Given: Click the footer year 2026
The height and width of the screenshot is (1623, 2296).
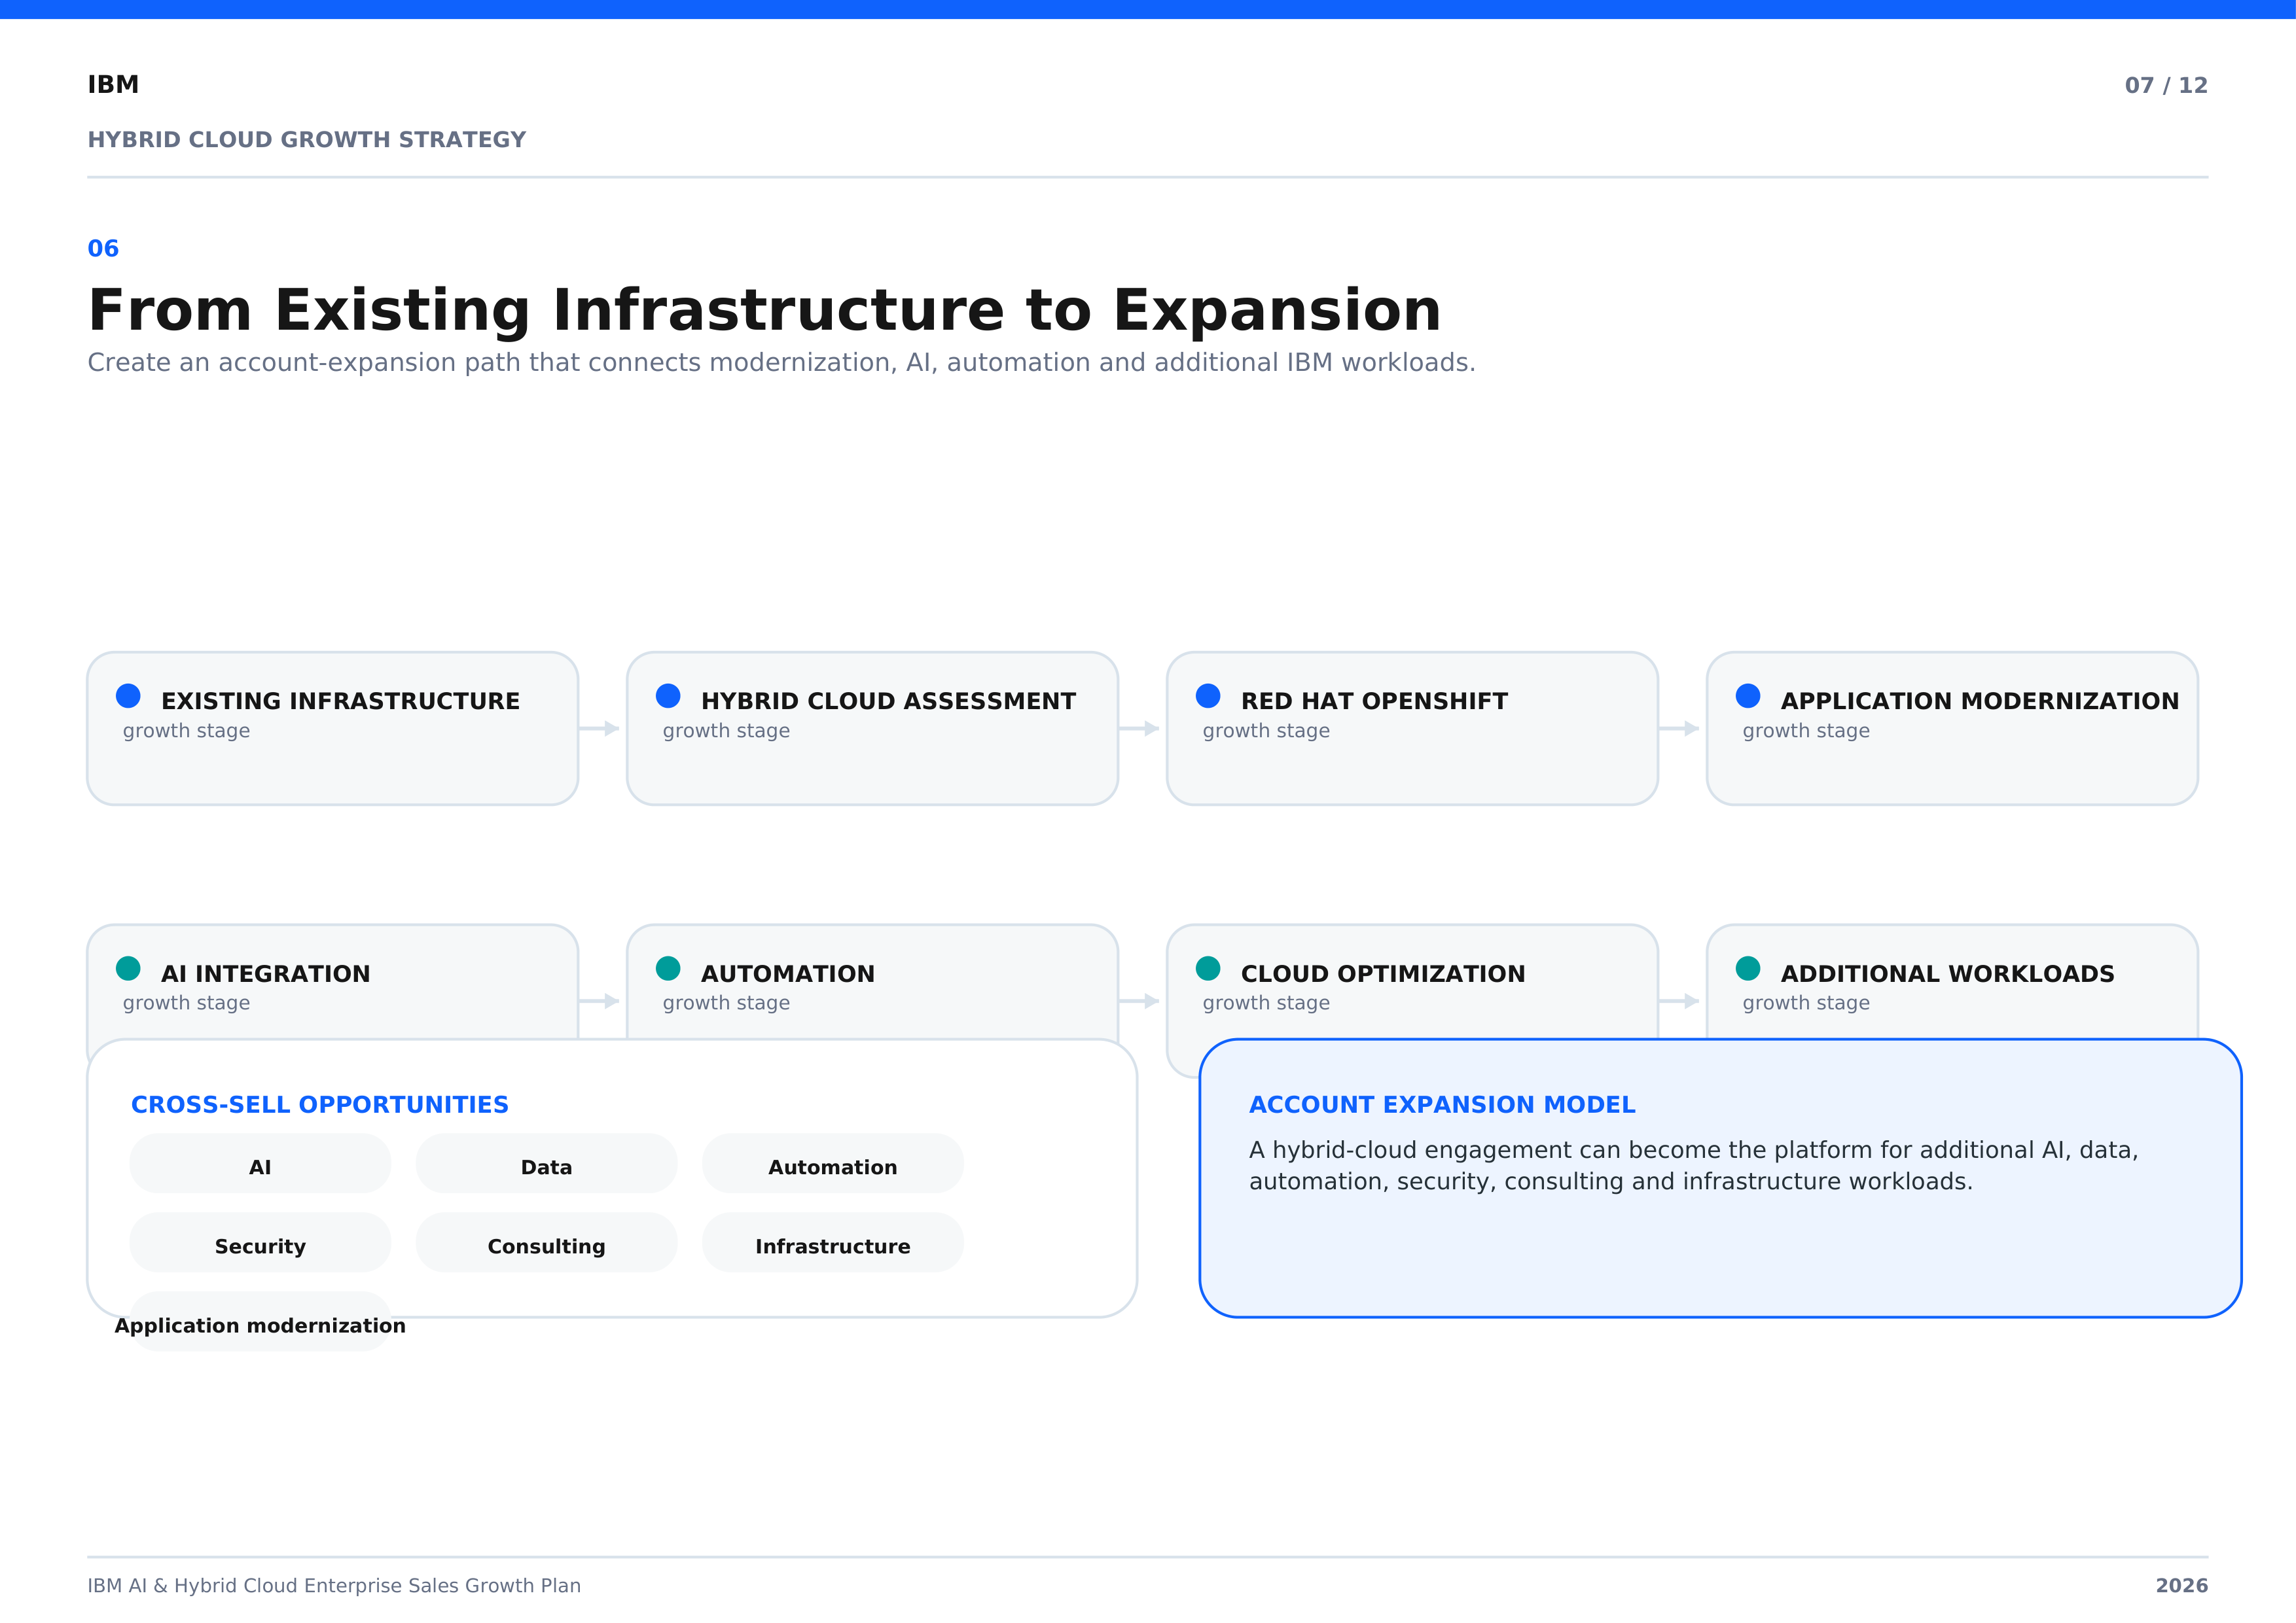Looking at the screenshot, I should 2181,1586.
